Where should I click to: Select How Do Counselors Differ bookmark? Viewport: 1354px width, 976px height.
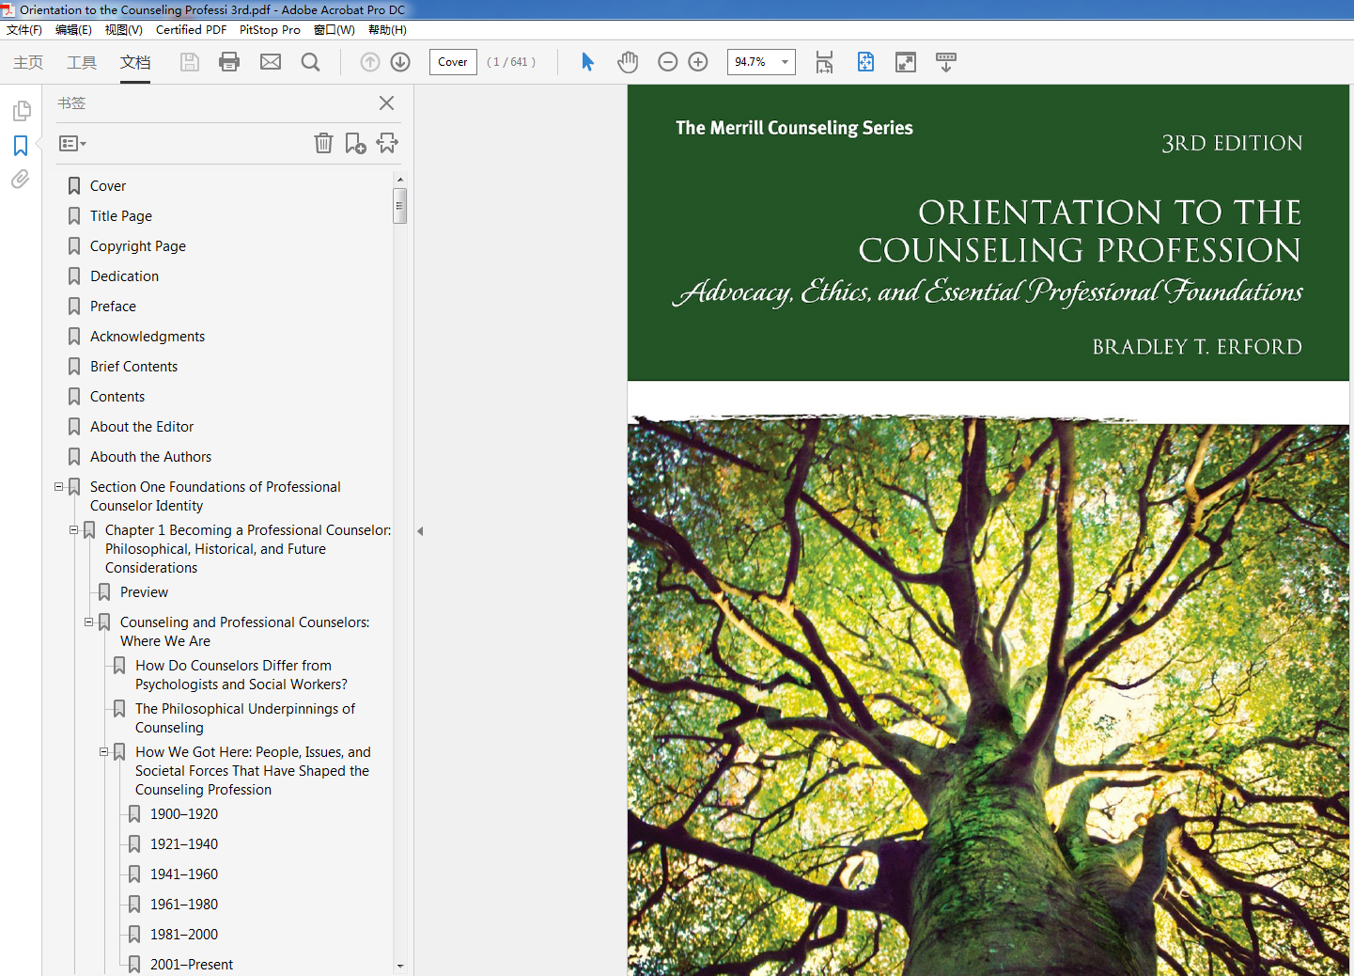(x=241, y=675)
